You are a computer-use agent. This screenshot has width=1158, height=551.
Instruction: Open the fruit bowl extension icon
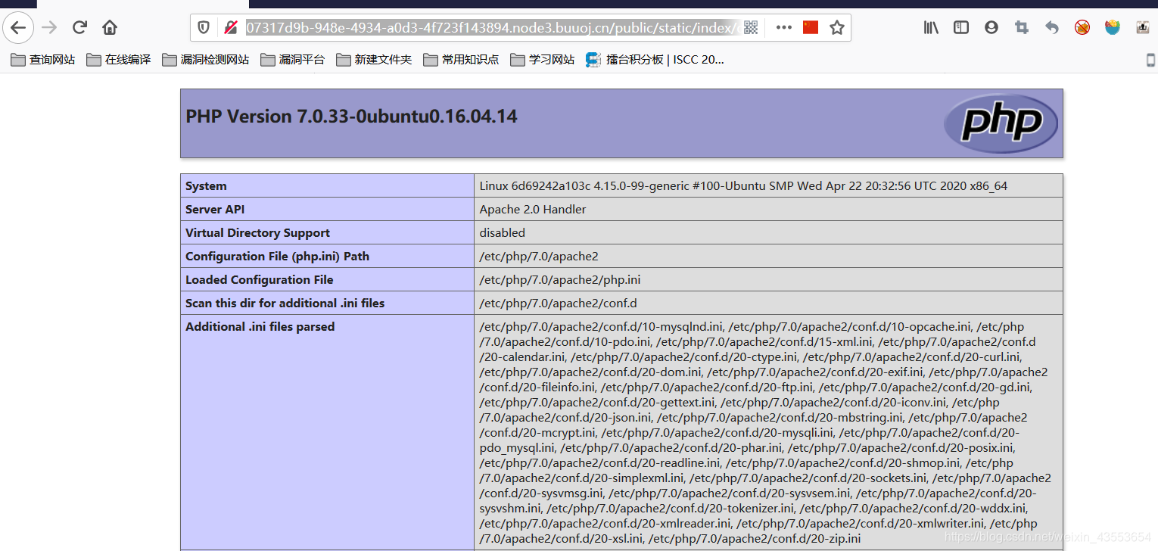[1113, 28]
